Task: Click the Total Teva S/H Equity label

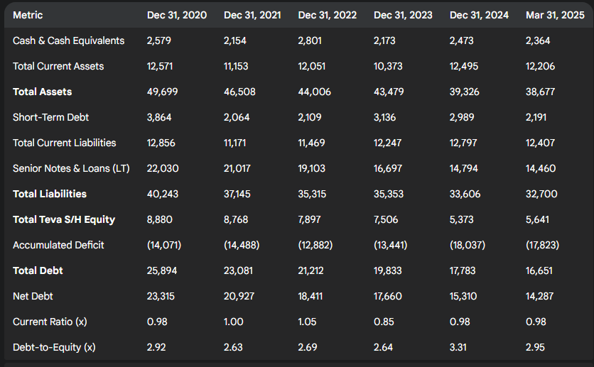Action: coord(64,219)
